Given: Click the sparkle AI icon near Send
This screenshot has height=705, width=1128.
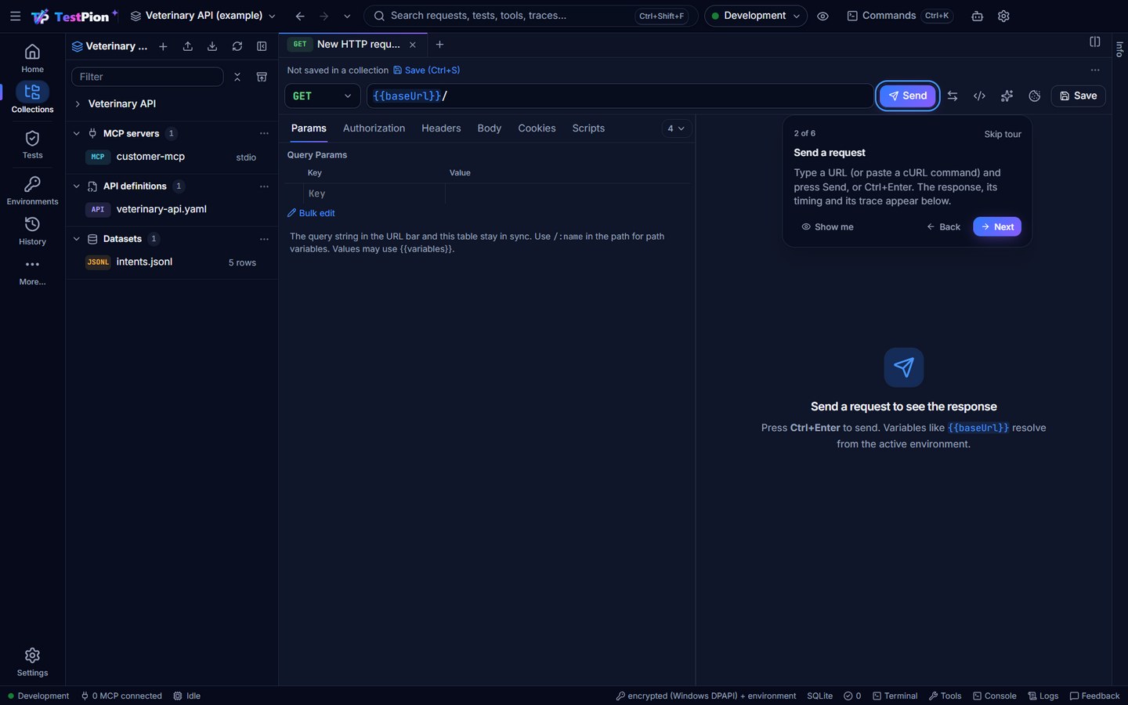Looking at the screenshot, I should (x=1007, y=96).
